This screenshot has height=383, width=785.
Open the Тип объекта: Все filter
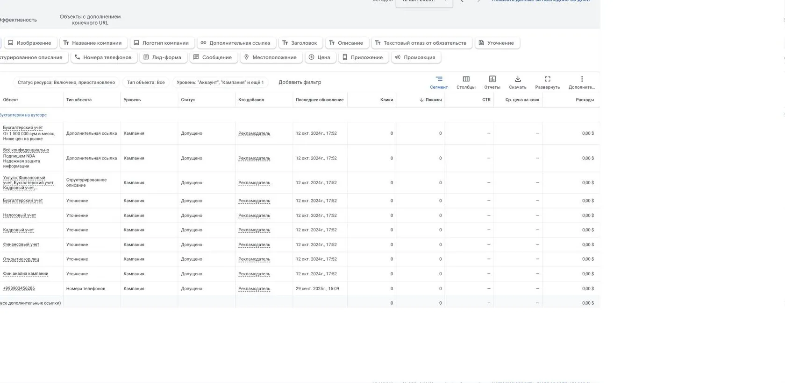(146, 83)
